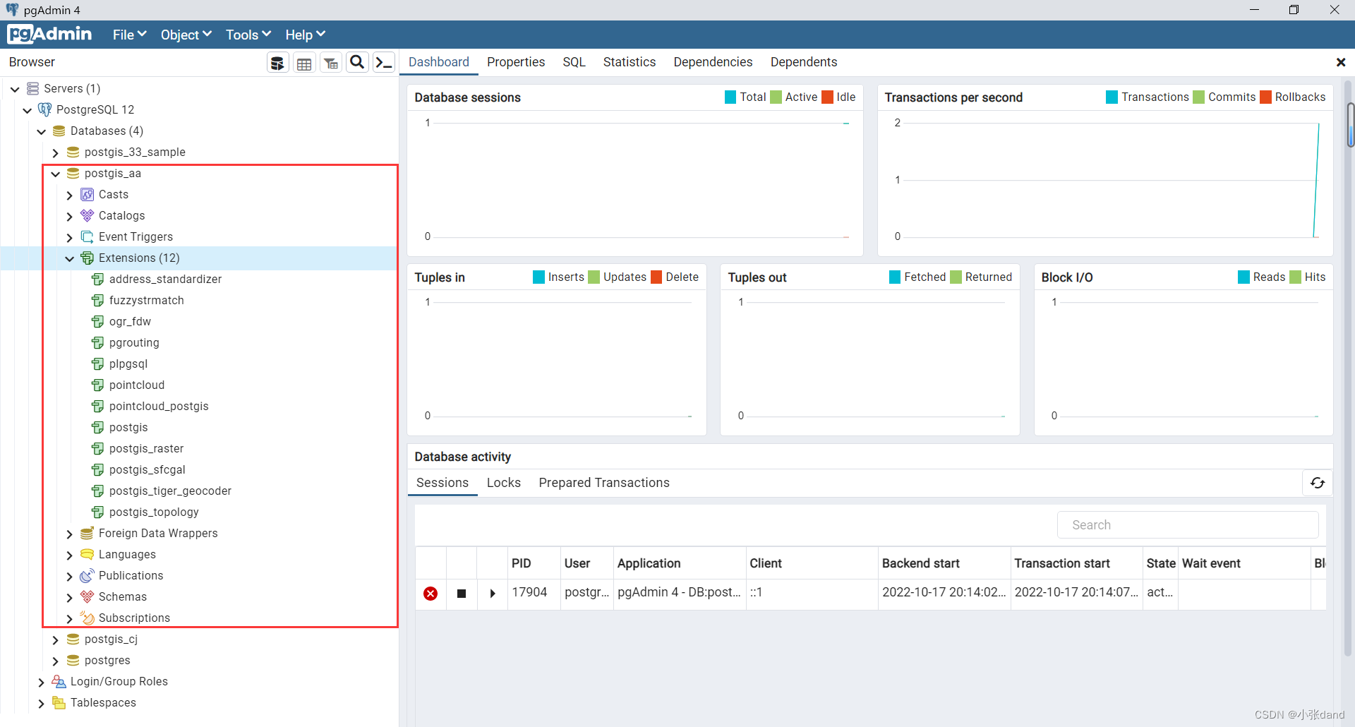Switch to the Dependencies tab
1355x727 pixels.
713,62
